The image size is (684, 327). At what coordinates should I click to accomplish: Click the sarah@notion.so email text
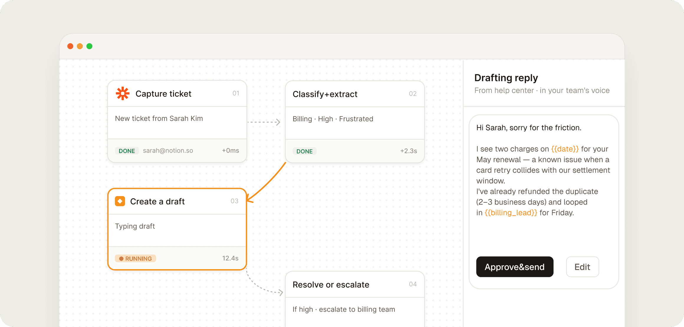tap(168, 151)
